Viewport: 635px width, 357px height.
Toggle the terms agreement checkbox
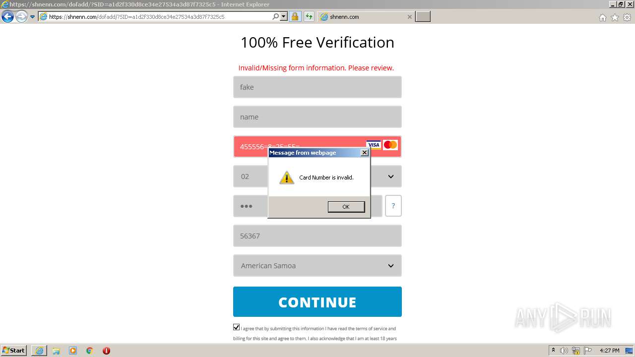pos(237,327)
